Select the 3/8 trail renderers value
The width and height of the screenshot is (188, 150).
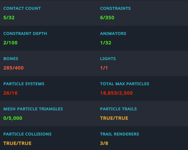[x=104, y=143]
